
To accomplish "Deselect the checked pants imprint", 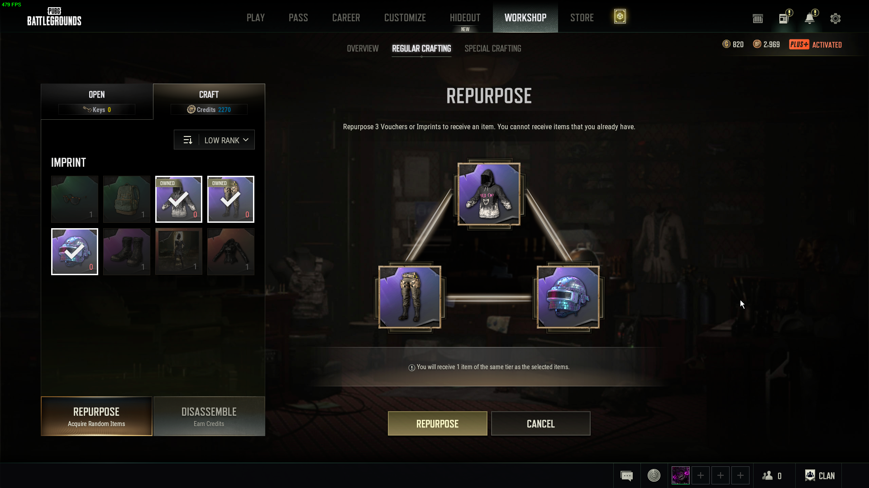I will point(231,199).
